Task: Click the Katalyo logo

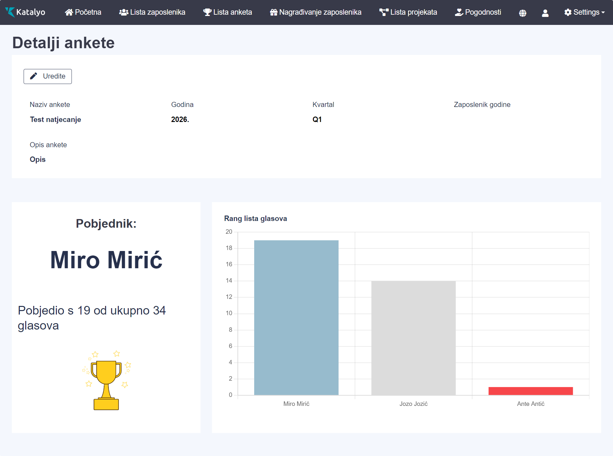Action: [x=25, y=12]
